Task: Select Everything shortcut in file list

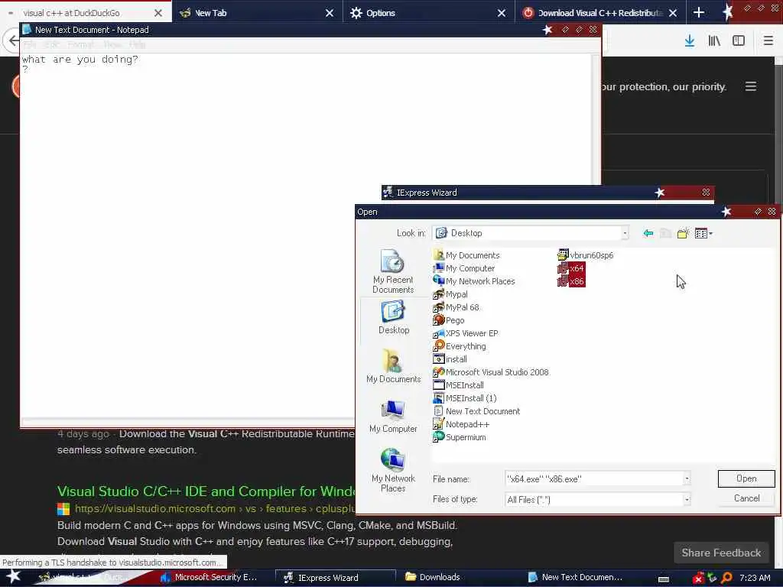Action: click(460, 346)
